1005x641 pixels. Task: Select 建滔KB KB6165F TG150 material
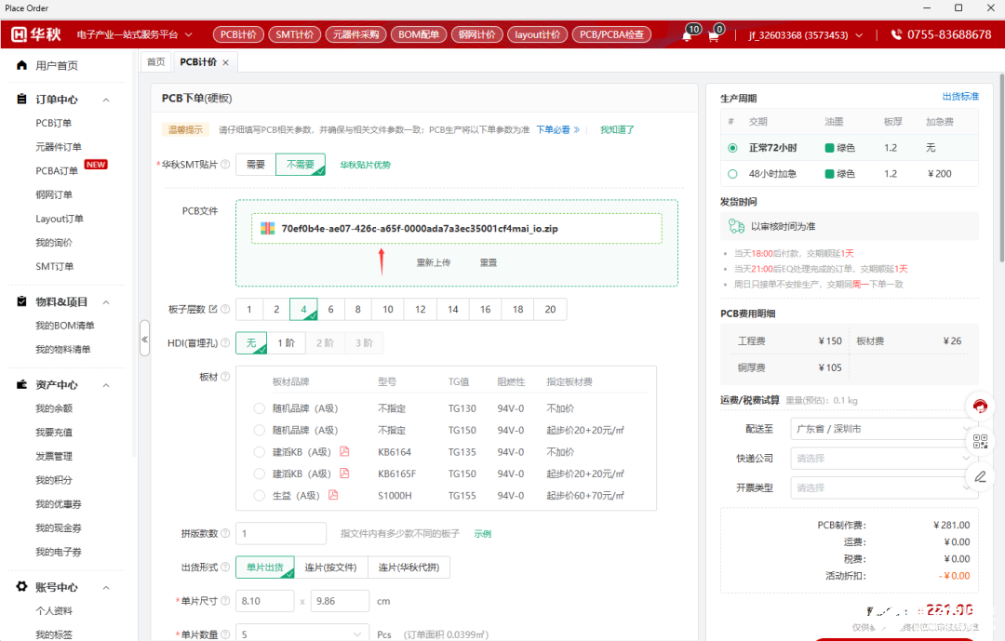pos(259,474)
